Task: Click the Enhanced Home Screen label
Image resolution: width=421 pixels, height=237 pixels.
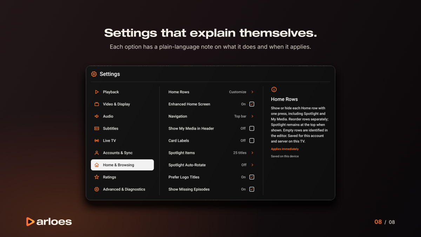Action: (x=189, y=104)
